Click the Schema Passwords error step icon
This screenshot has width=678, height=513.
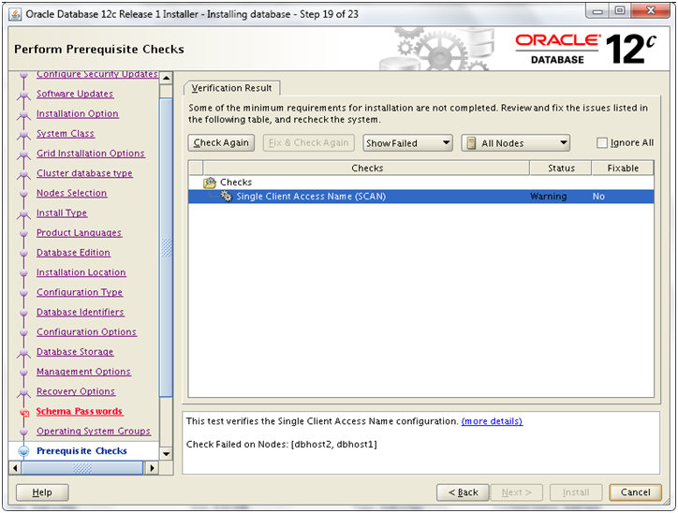pyautogui.click(x=24, y=412)
